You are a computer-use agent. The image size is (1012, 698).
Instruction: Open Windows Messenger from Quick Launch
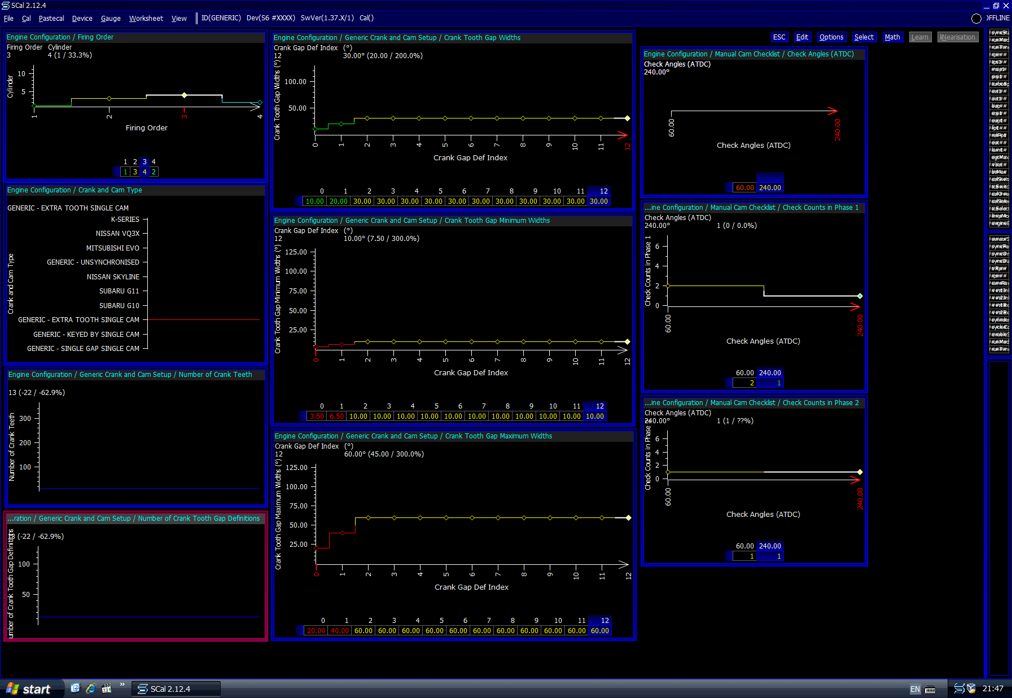click(76, 688)
